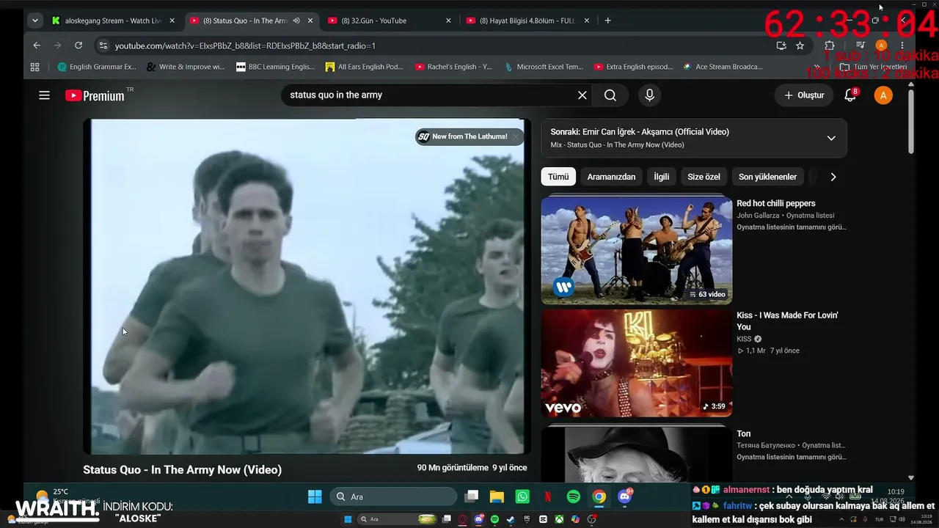Open Rachel's English bookmark

(x=453, y=67)
